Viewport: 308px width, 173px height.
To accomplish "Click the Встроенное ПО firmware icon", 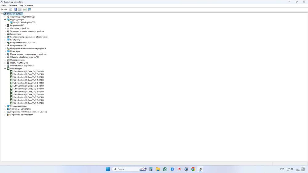I will click(8, 25).
